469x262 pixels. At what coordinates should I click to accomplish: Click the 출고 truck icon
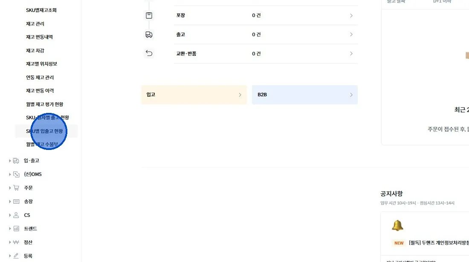click(x=149, y=35)
